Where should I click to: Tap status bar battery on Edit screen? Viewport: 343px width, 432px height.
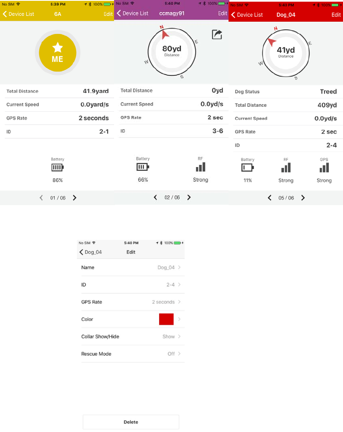pyautogui.click(x=178, y=243)
